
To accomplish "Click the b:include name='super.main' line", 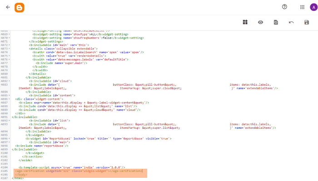I will [x=61, y=63].
